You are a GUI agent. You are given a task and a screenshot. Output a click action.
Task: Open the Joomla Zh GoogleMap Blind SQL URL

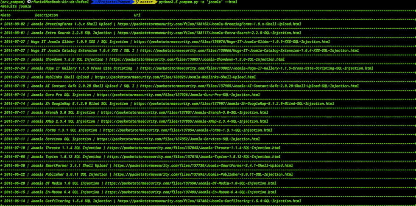click(234, 104)
